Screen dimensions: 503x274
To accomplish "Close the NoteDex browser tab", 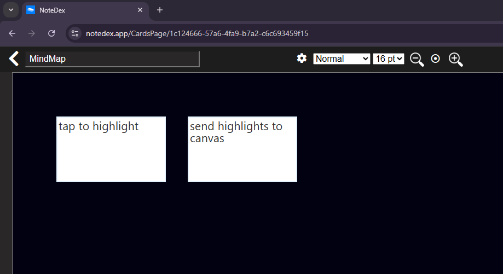I will [141, 10].
